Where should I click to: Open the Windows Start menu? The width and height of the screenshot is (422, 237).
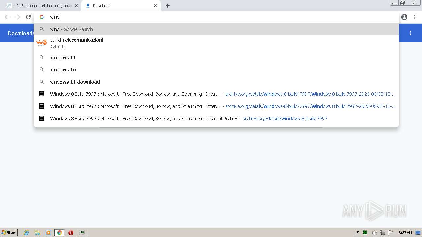point(9,233)
